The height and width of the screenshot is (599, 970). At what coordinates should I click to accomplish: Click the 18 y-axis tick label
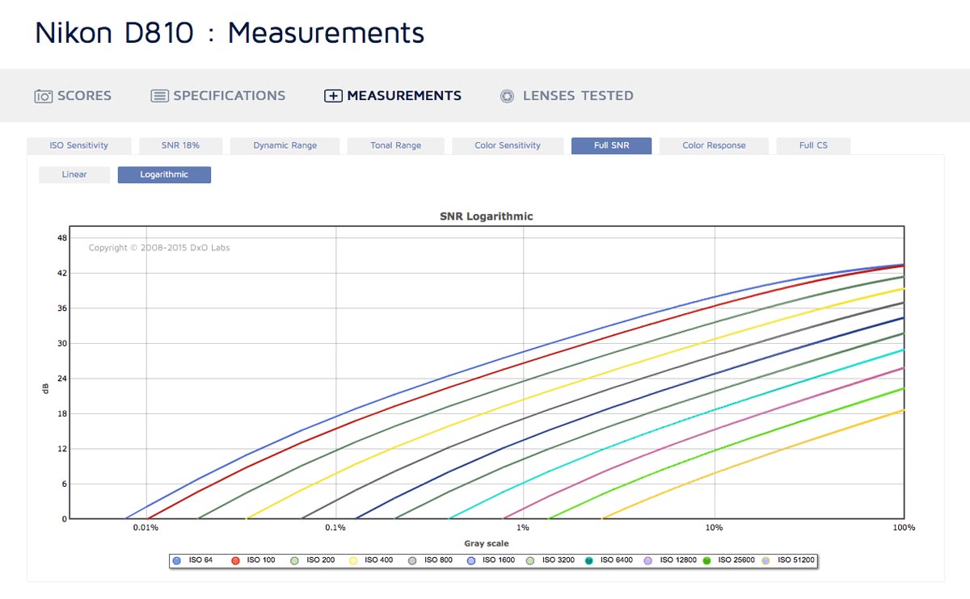point(62,414)
